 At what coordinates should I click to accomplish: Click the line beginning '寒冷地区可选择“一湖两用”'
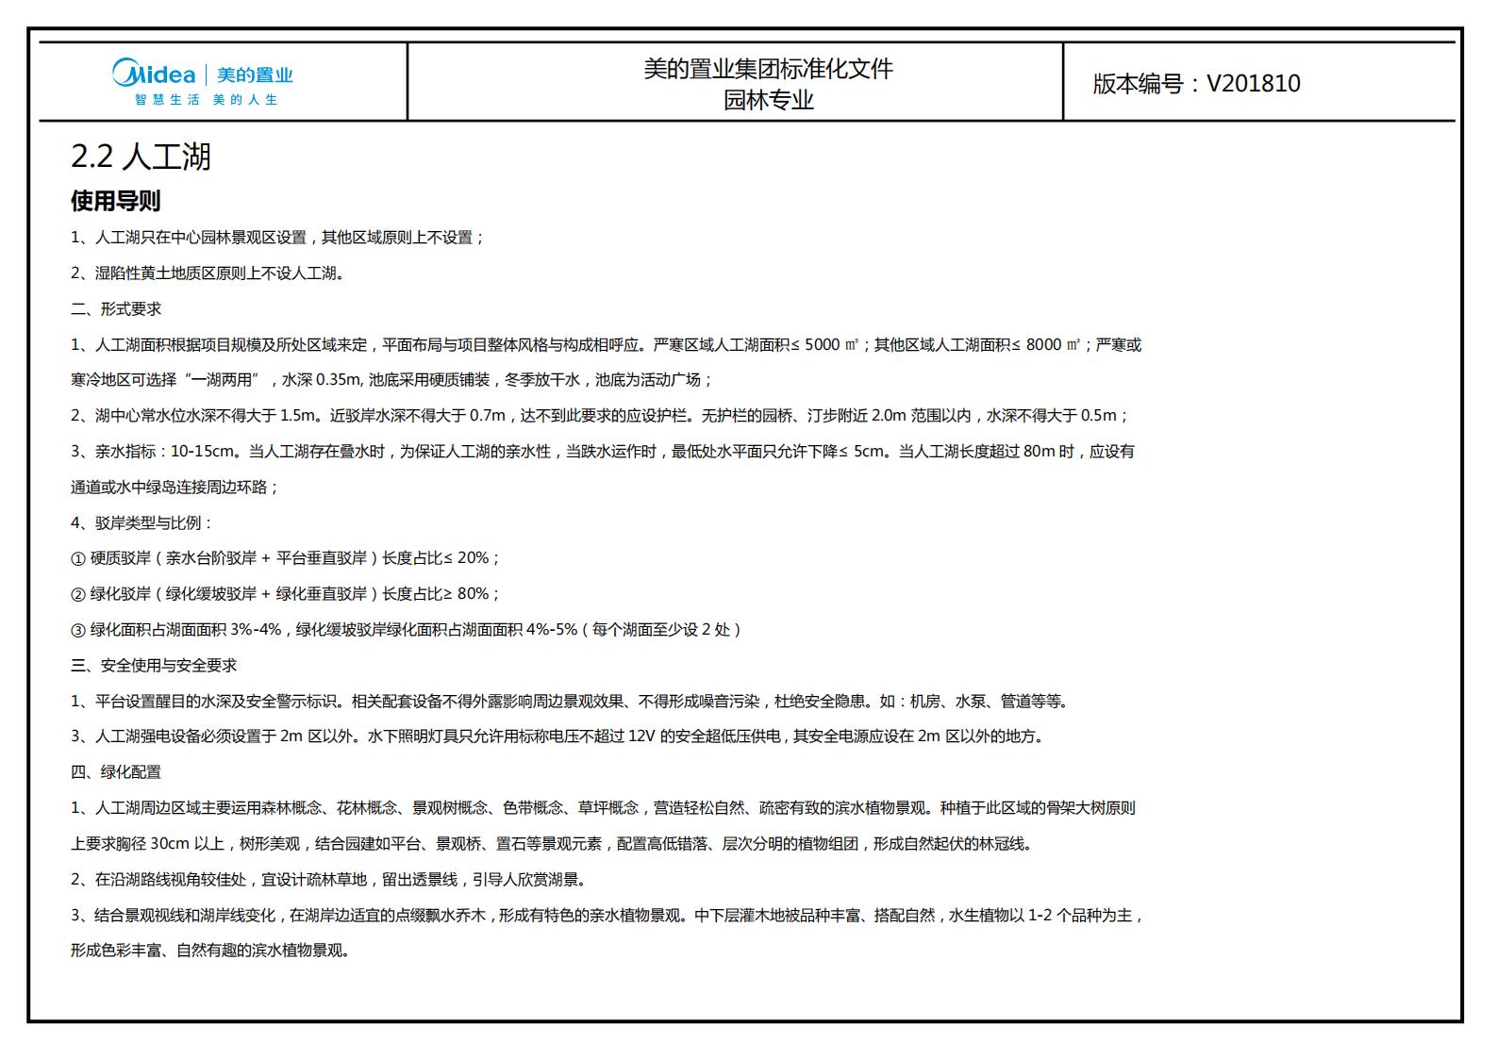pyautogui.click(x=391, y=380)
